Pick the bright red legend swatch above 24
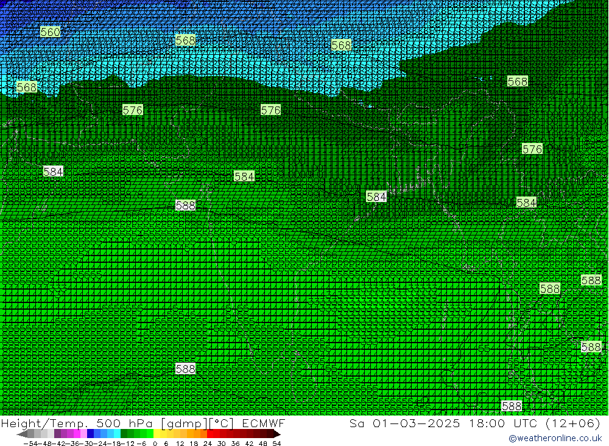Viewport: 609px width, 446px height. coord(210,434)
